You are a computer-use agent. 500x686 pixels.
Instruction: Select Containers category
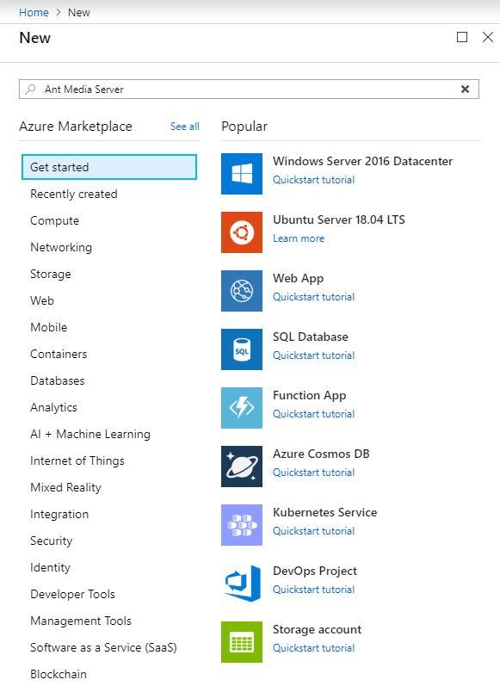59,354
